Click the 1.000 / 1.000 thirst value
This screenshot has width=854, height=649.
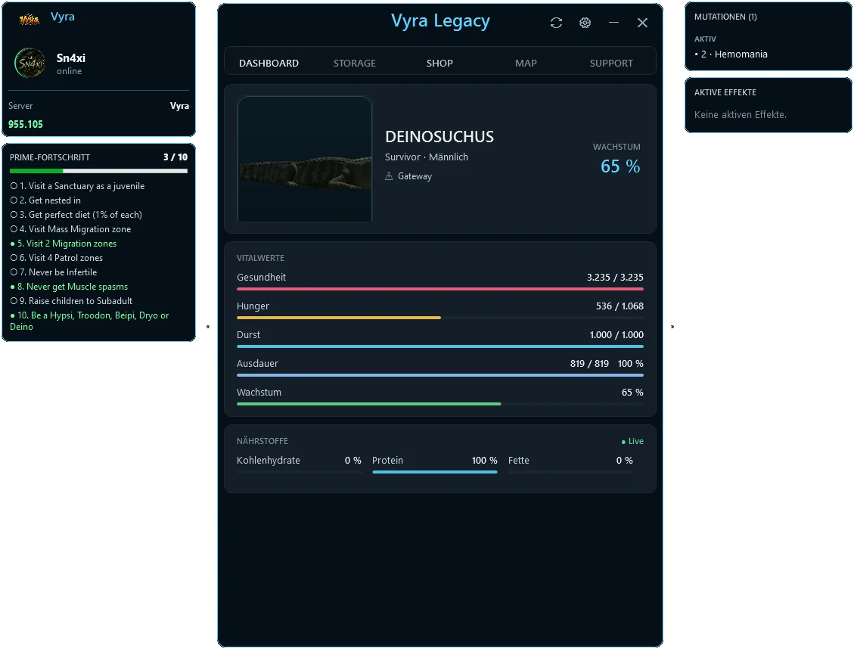616,335
